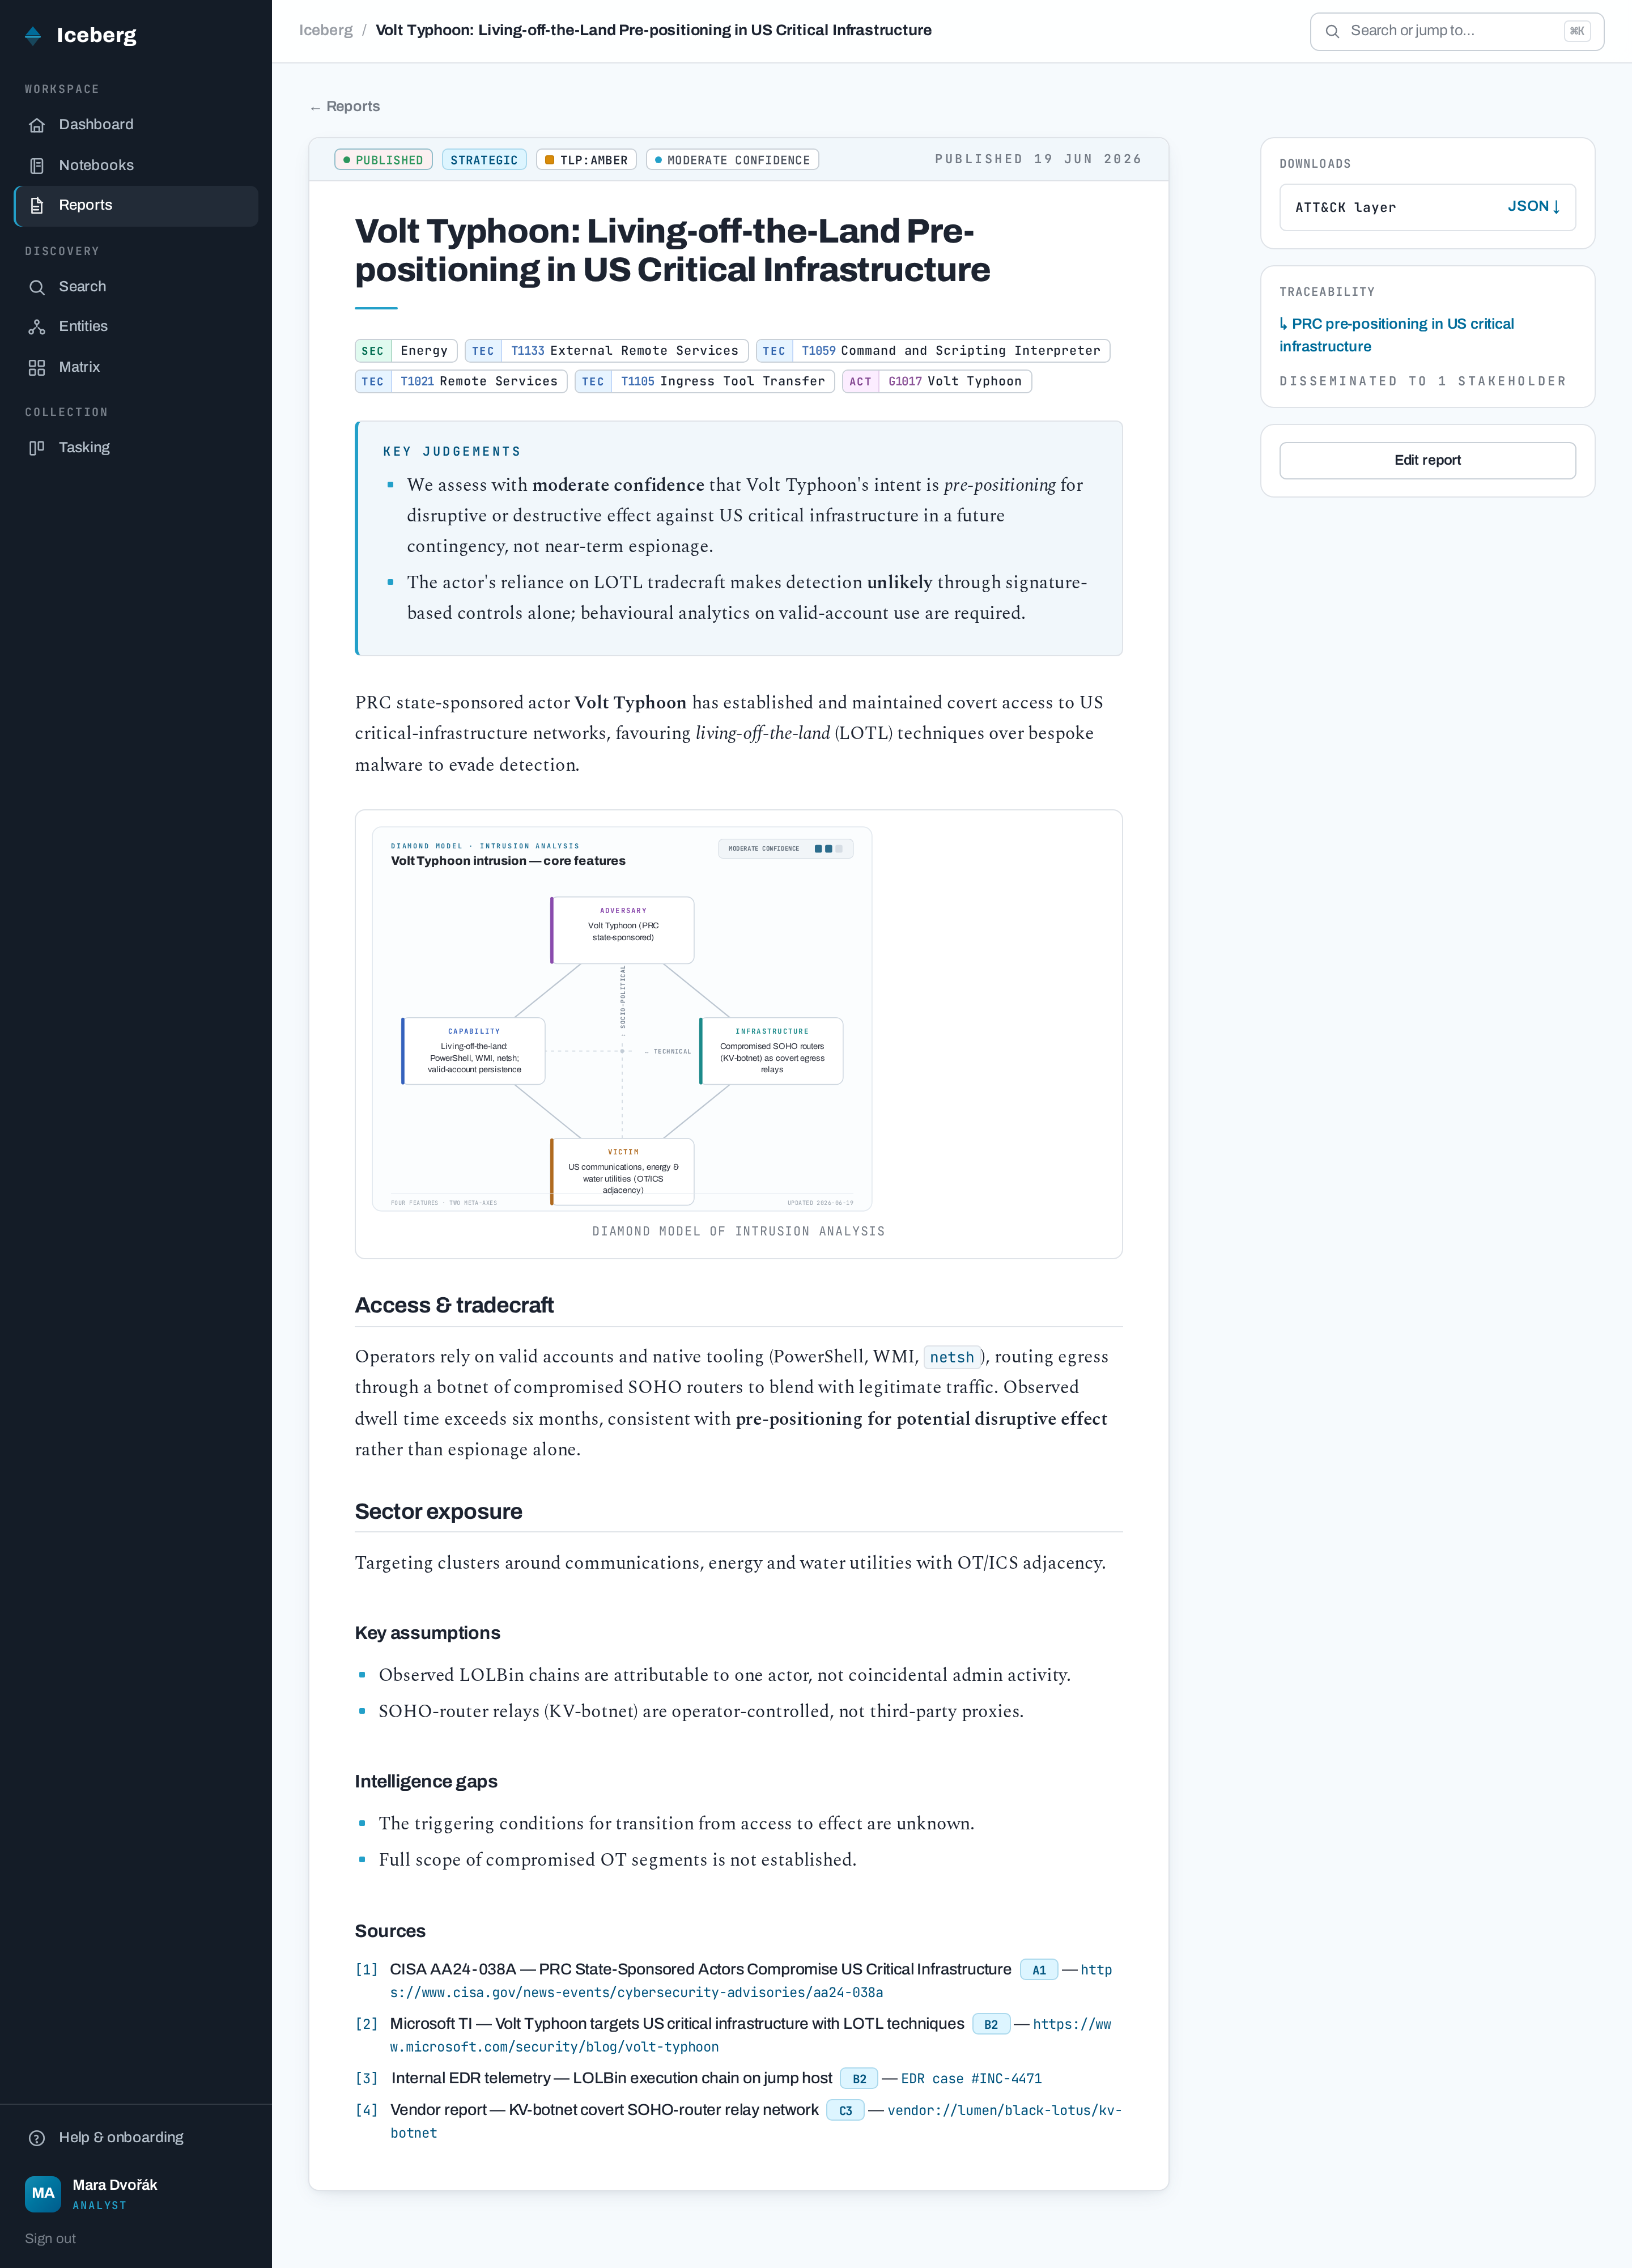This screenshot has width=1632, height=2268.
Task: Focus the Search or jump to field
Action: 1456,32
